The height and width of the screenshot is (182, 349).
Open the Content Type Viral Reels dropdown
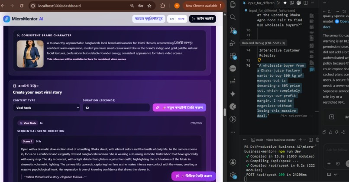tap(46, 107)
